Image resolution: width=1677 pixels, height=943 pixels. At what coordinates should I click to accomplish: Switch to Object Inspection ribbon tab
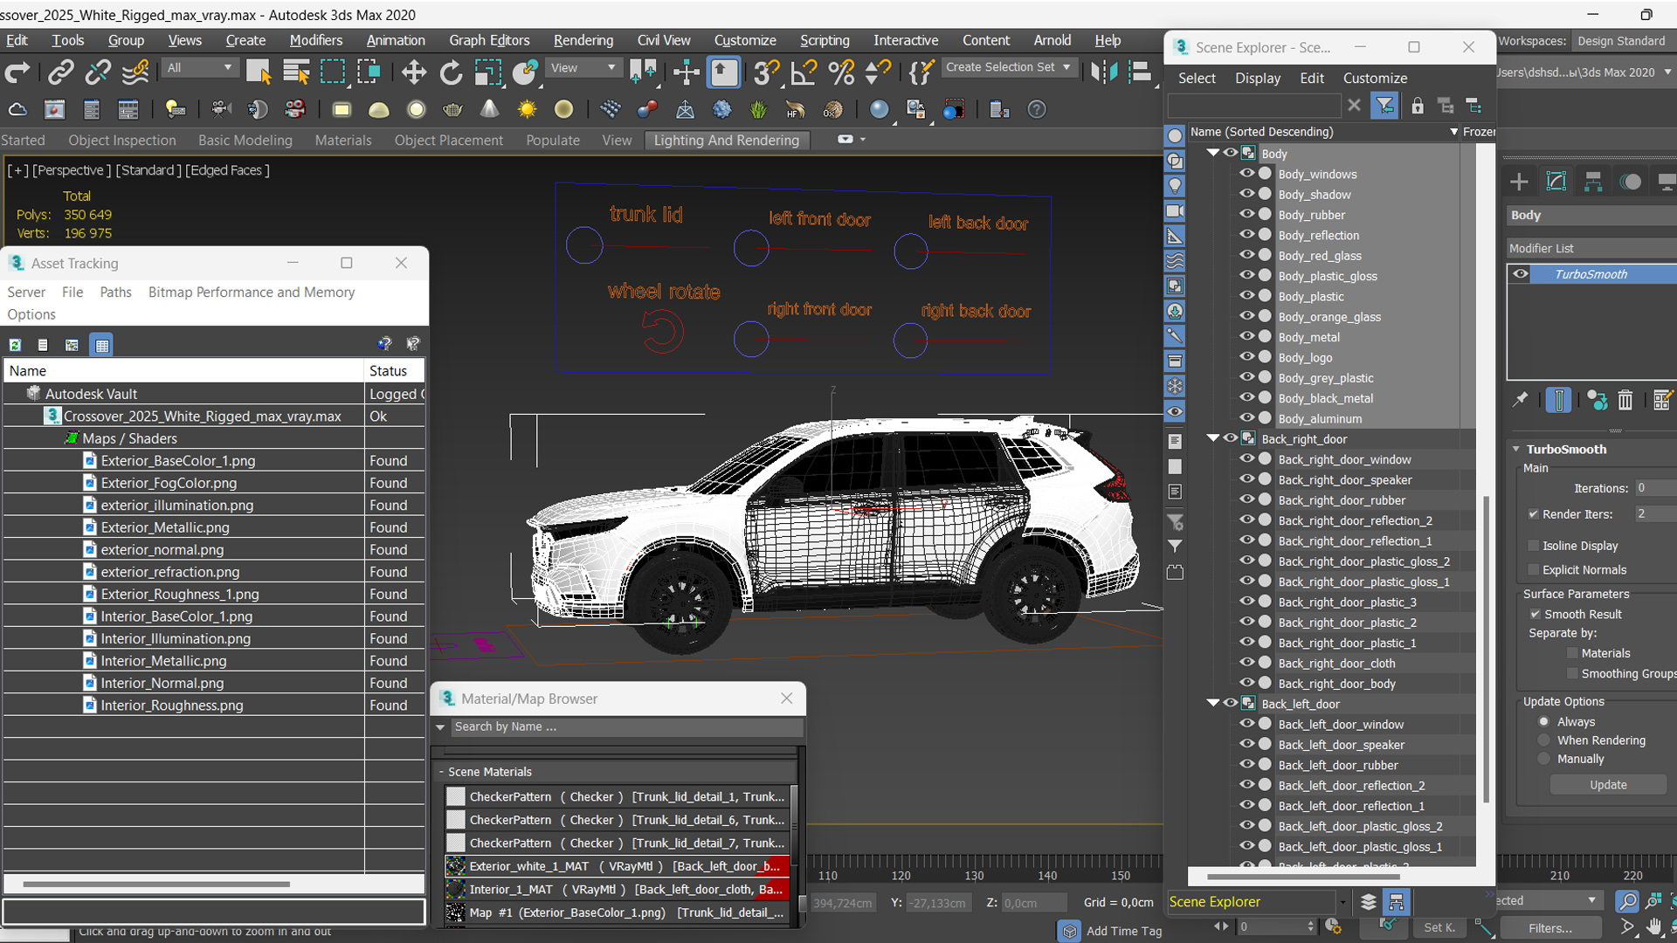point(122,140)
